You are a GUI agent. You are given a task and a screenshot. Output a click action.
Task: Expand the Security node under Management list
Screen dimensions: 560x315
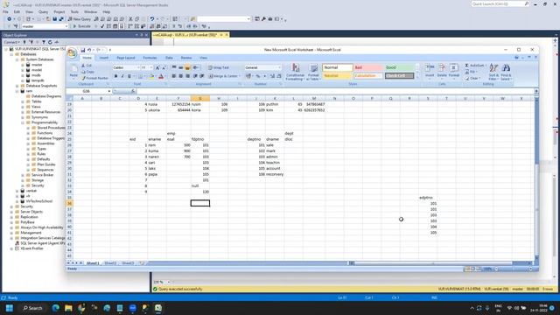click(11, 206)
